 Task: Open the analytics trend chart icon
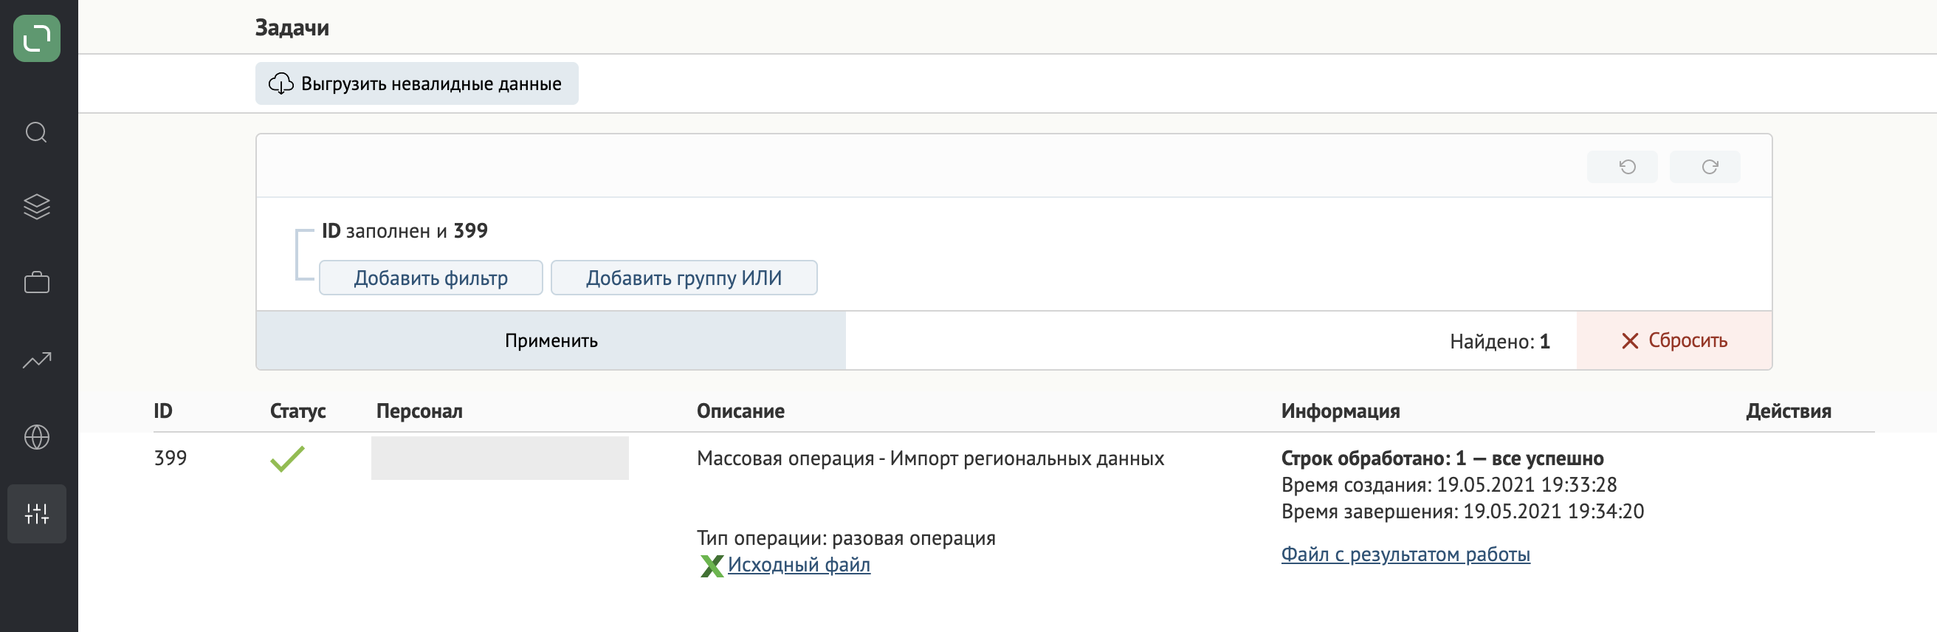tap(37, 360)
